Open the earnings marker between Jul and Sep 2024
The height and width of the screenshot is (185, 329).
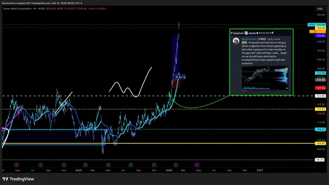coord(41,165)
